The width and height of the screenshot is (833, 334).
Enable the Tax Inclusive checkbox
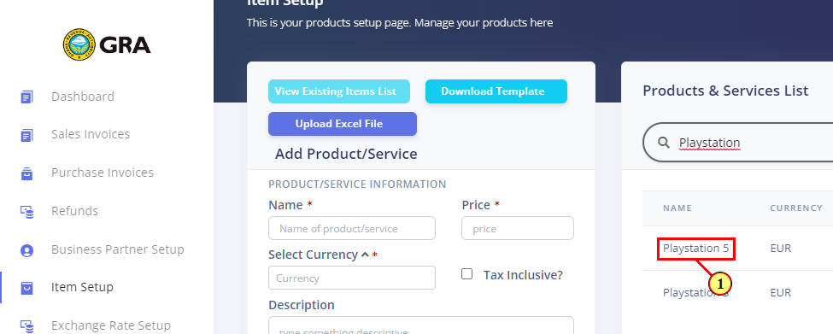click(467, 274)
